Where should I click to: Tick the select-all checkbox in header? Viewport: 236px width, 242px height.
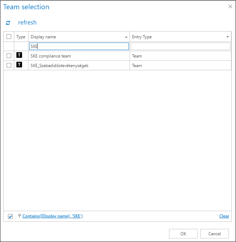[x=9, y=37]
